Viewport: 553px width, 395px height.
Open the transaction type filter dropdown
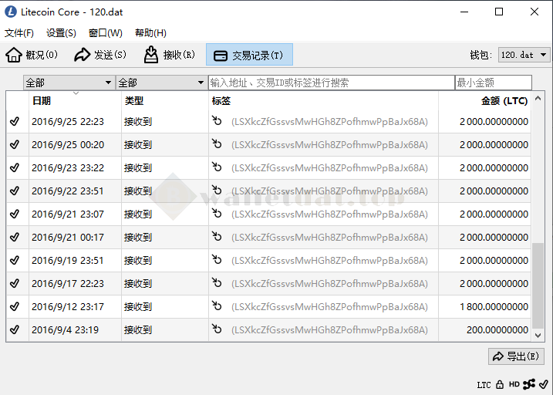tap(161, 83)
